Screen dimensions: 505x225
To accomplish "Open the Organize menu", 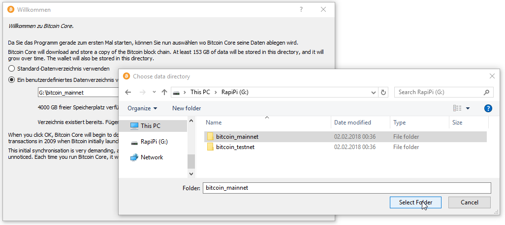I will click(142, 108).
